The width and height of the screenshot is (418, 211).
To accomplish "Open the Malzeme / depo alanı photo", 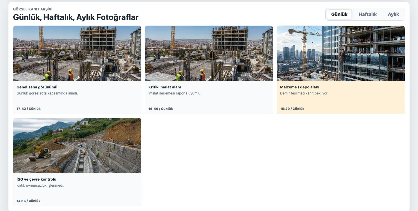I will click(341, 53).
